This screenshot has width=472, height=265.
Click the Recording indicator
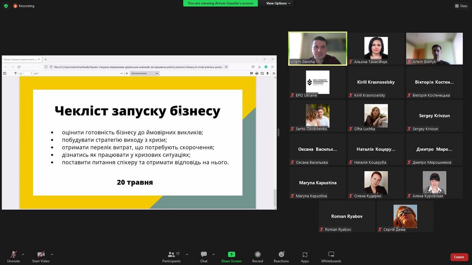point(24,6)
